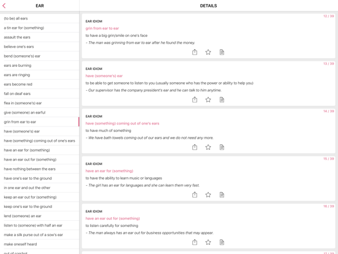This screenshot has height=254, width=338.
Task: Choose 'ears become red' list item
Action: (x=40, y=84)
